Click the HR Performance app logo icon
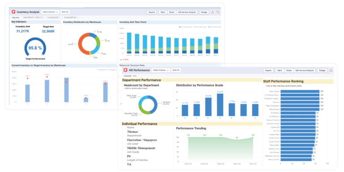The image size is (344, 172). click(x=125, y=70)
